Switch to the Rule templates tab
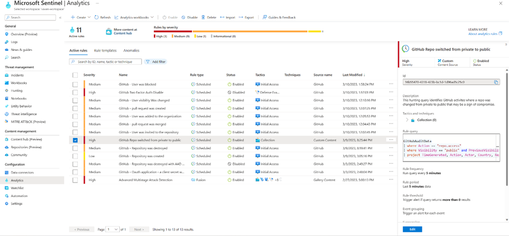 click(x=105, y=50)
